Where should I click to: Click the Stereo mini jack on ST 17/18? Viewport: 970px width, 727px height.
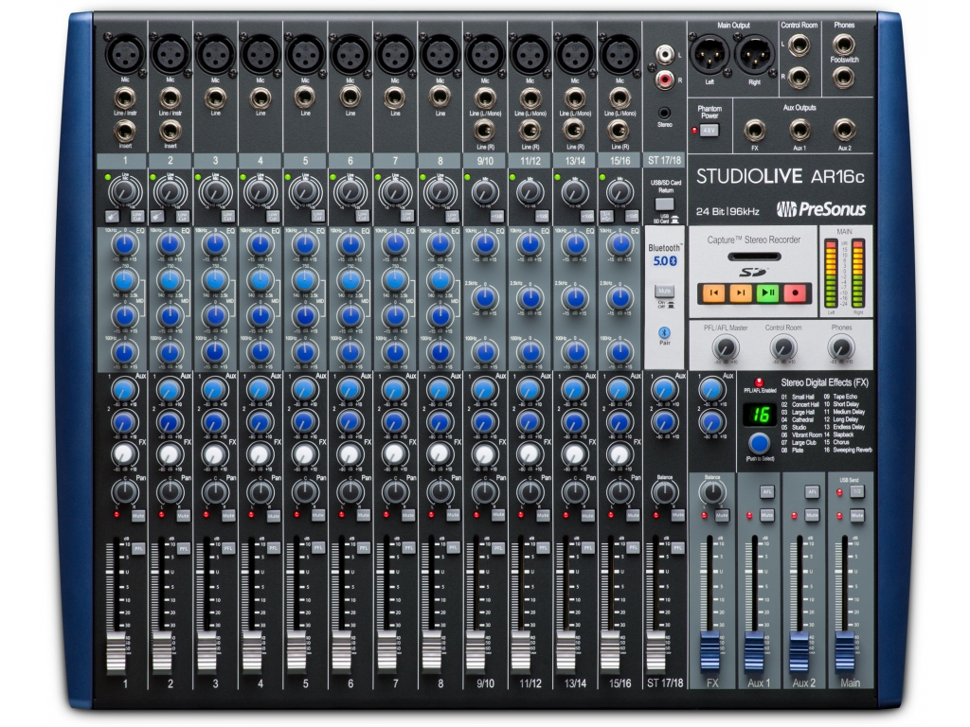pos(664,114)
